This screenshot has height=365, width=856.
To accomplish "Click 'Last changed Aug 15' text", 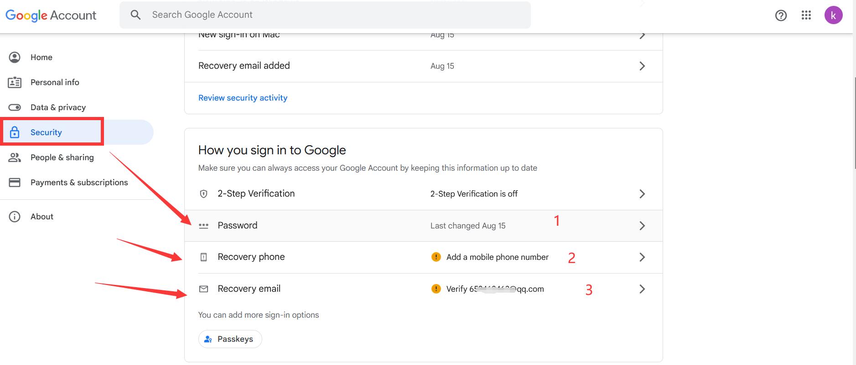I will [x=468, y=226].
